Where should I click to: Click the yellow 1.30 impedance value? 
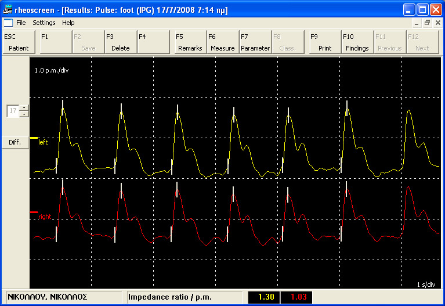pyautogui.click(x=264, y=297)
